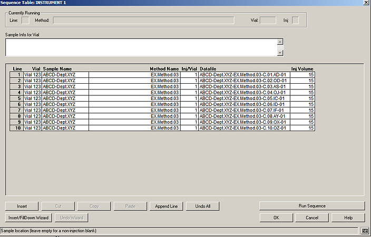Click the Method Name column header

(x=164, y=69)
